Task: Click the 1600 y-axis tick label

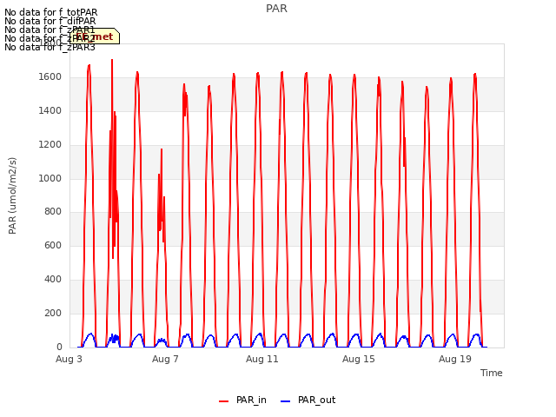Action: 50,77
